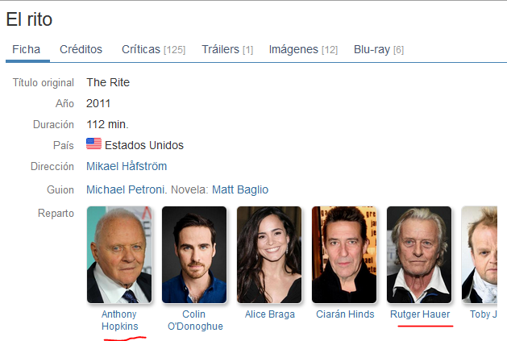Open Ciarán Hinds photo thumbnail

click(344, 254)
